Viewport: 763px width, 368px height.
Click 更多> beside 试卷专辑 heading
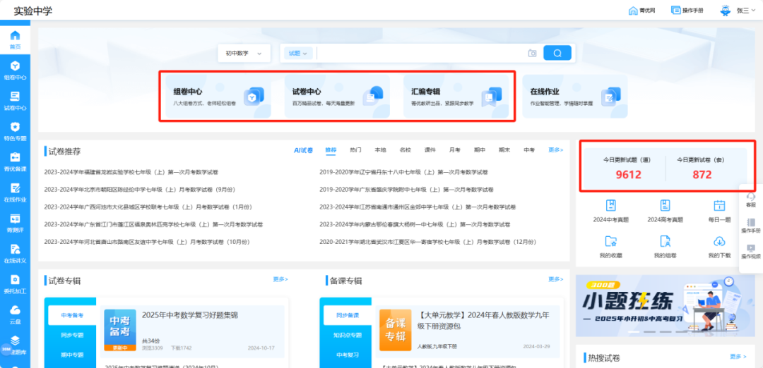point(280,279)
